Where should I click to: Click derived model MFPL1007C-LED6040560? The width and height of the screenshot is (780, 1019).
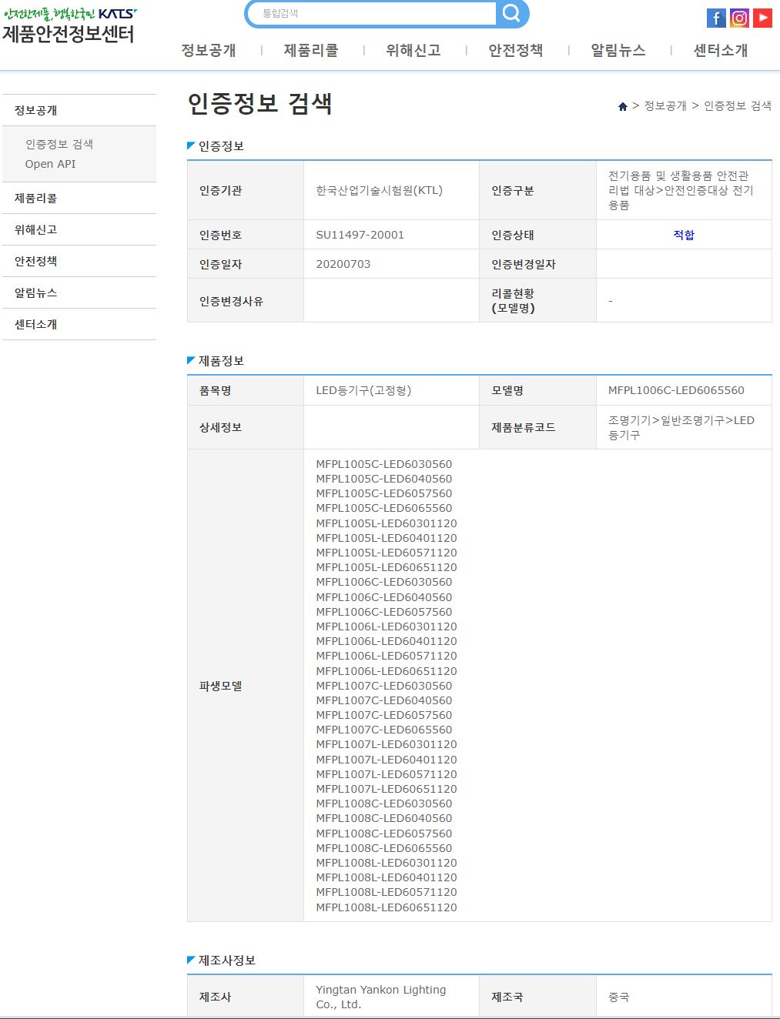pos(384,700)
